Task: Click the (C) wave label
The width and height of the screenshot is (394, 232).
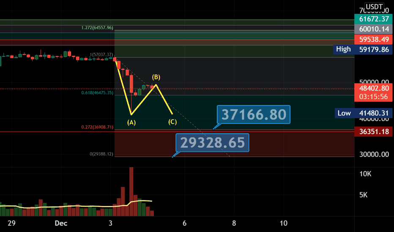Action: [x=172, y=122]
